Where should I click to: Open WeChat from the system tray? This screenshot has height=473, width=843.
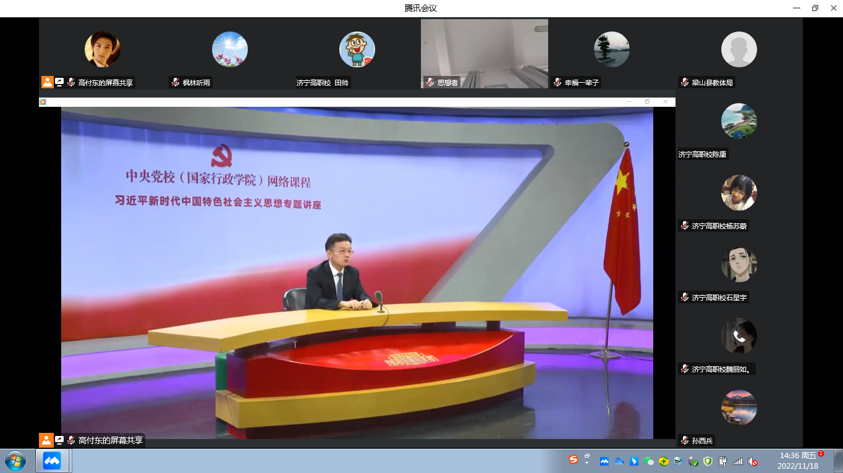click(649, 461)
